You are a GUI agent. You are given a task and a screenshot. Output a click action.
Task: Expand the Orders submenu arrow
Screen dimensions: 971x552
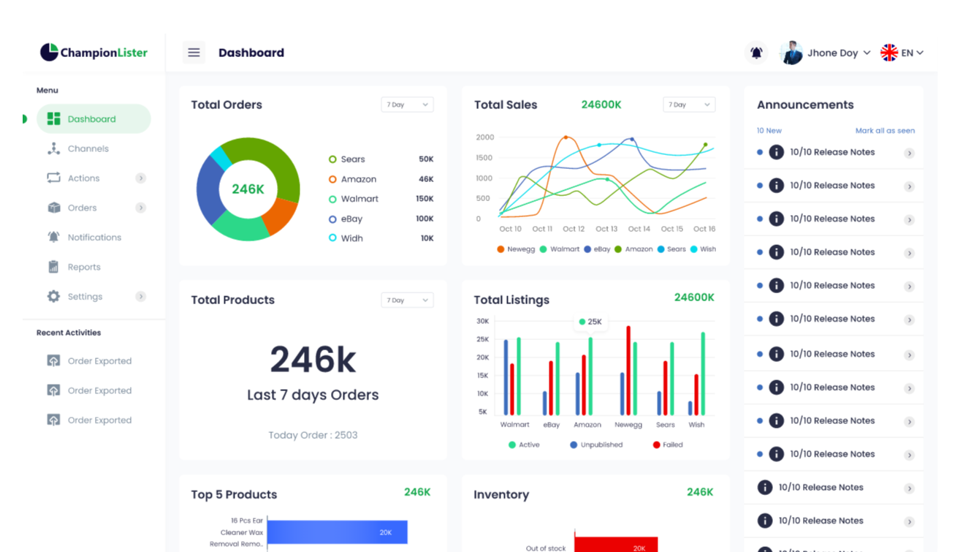[141, 208]
